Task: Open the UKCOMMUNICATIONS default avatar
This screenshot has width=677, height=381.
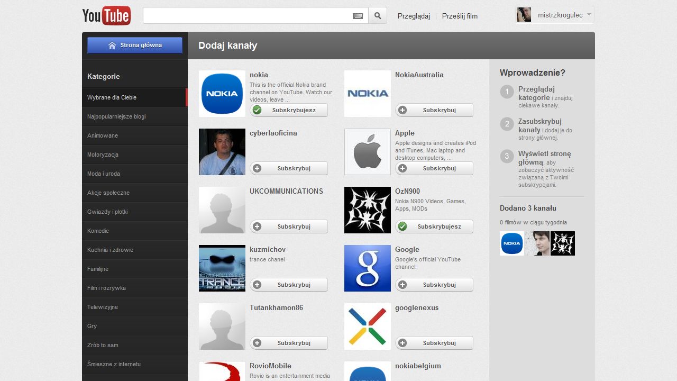Action: pos(222,210)
